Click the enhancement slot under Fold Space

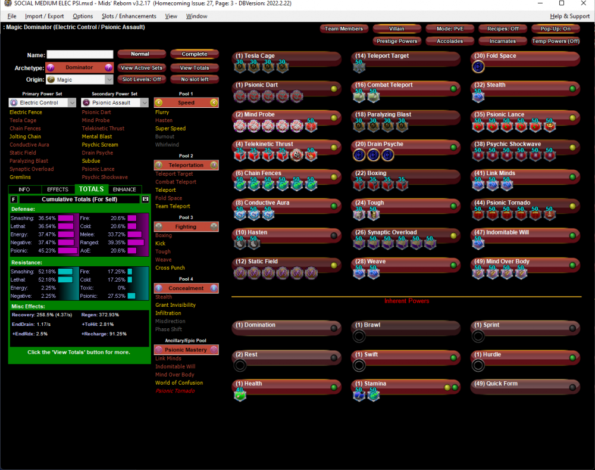[478, 67]
